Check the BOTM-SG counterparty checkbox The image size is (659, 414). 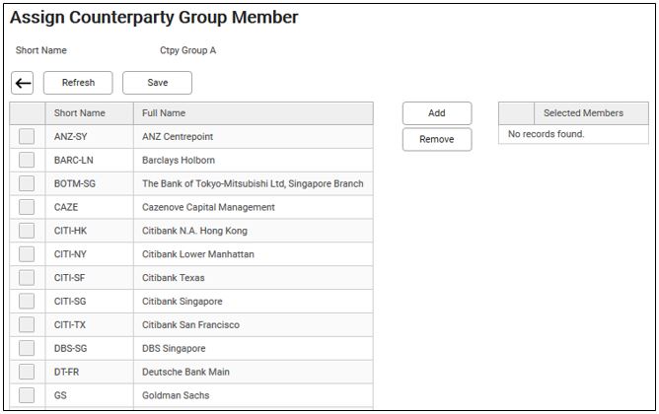click(27, 184)
